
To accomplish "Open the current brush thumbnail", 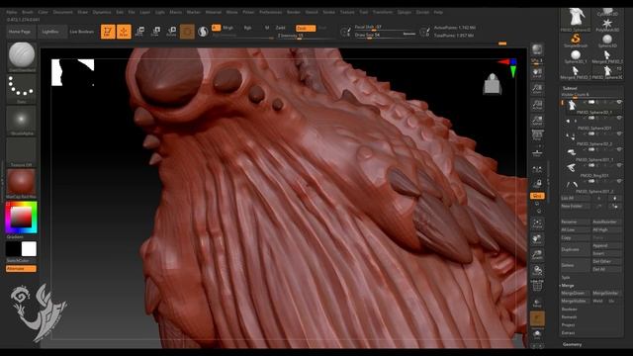I will (x=22, y=56).
